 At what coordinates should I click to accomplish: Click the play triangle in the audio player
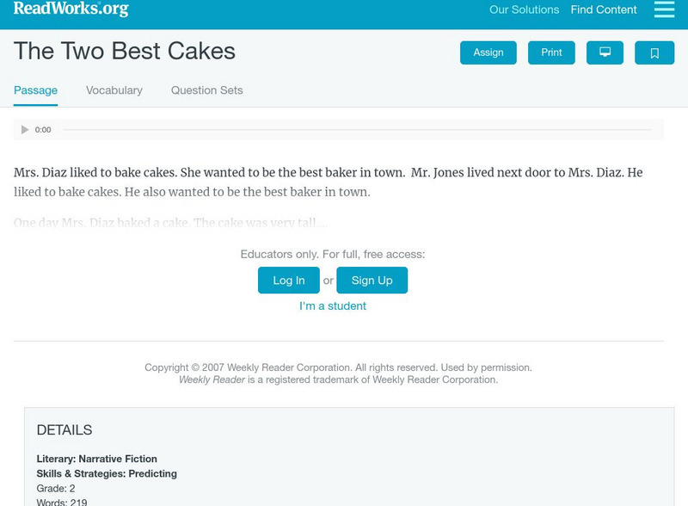(24, 129)
